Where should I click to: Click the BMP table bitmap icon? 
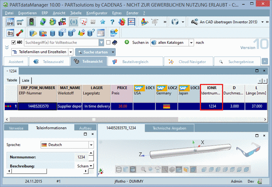click(10, 22)
